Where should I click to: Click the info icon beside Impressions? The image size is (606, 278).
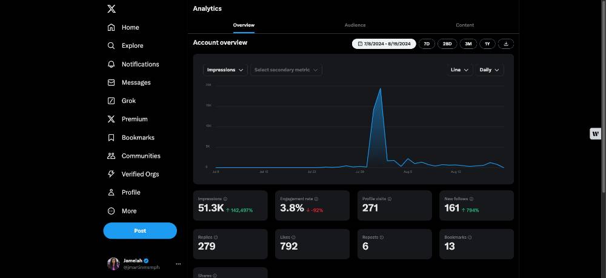click(225, 199)
